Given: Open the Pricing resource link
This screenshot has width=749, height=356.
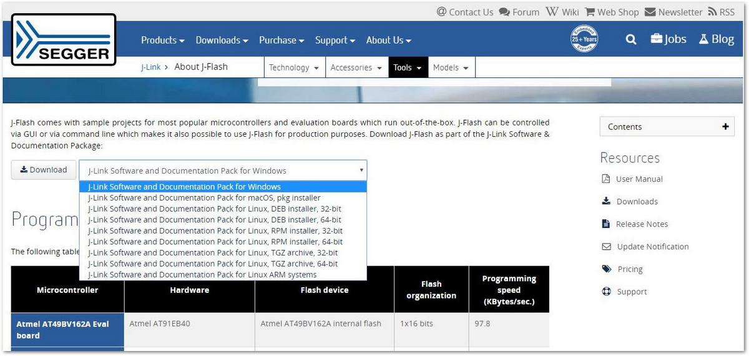Looking at the screenshot, I should [x=630, y=269].
